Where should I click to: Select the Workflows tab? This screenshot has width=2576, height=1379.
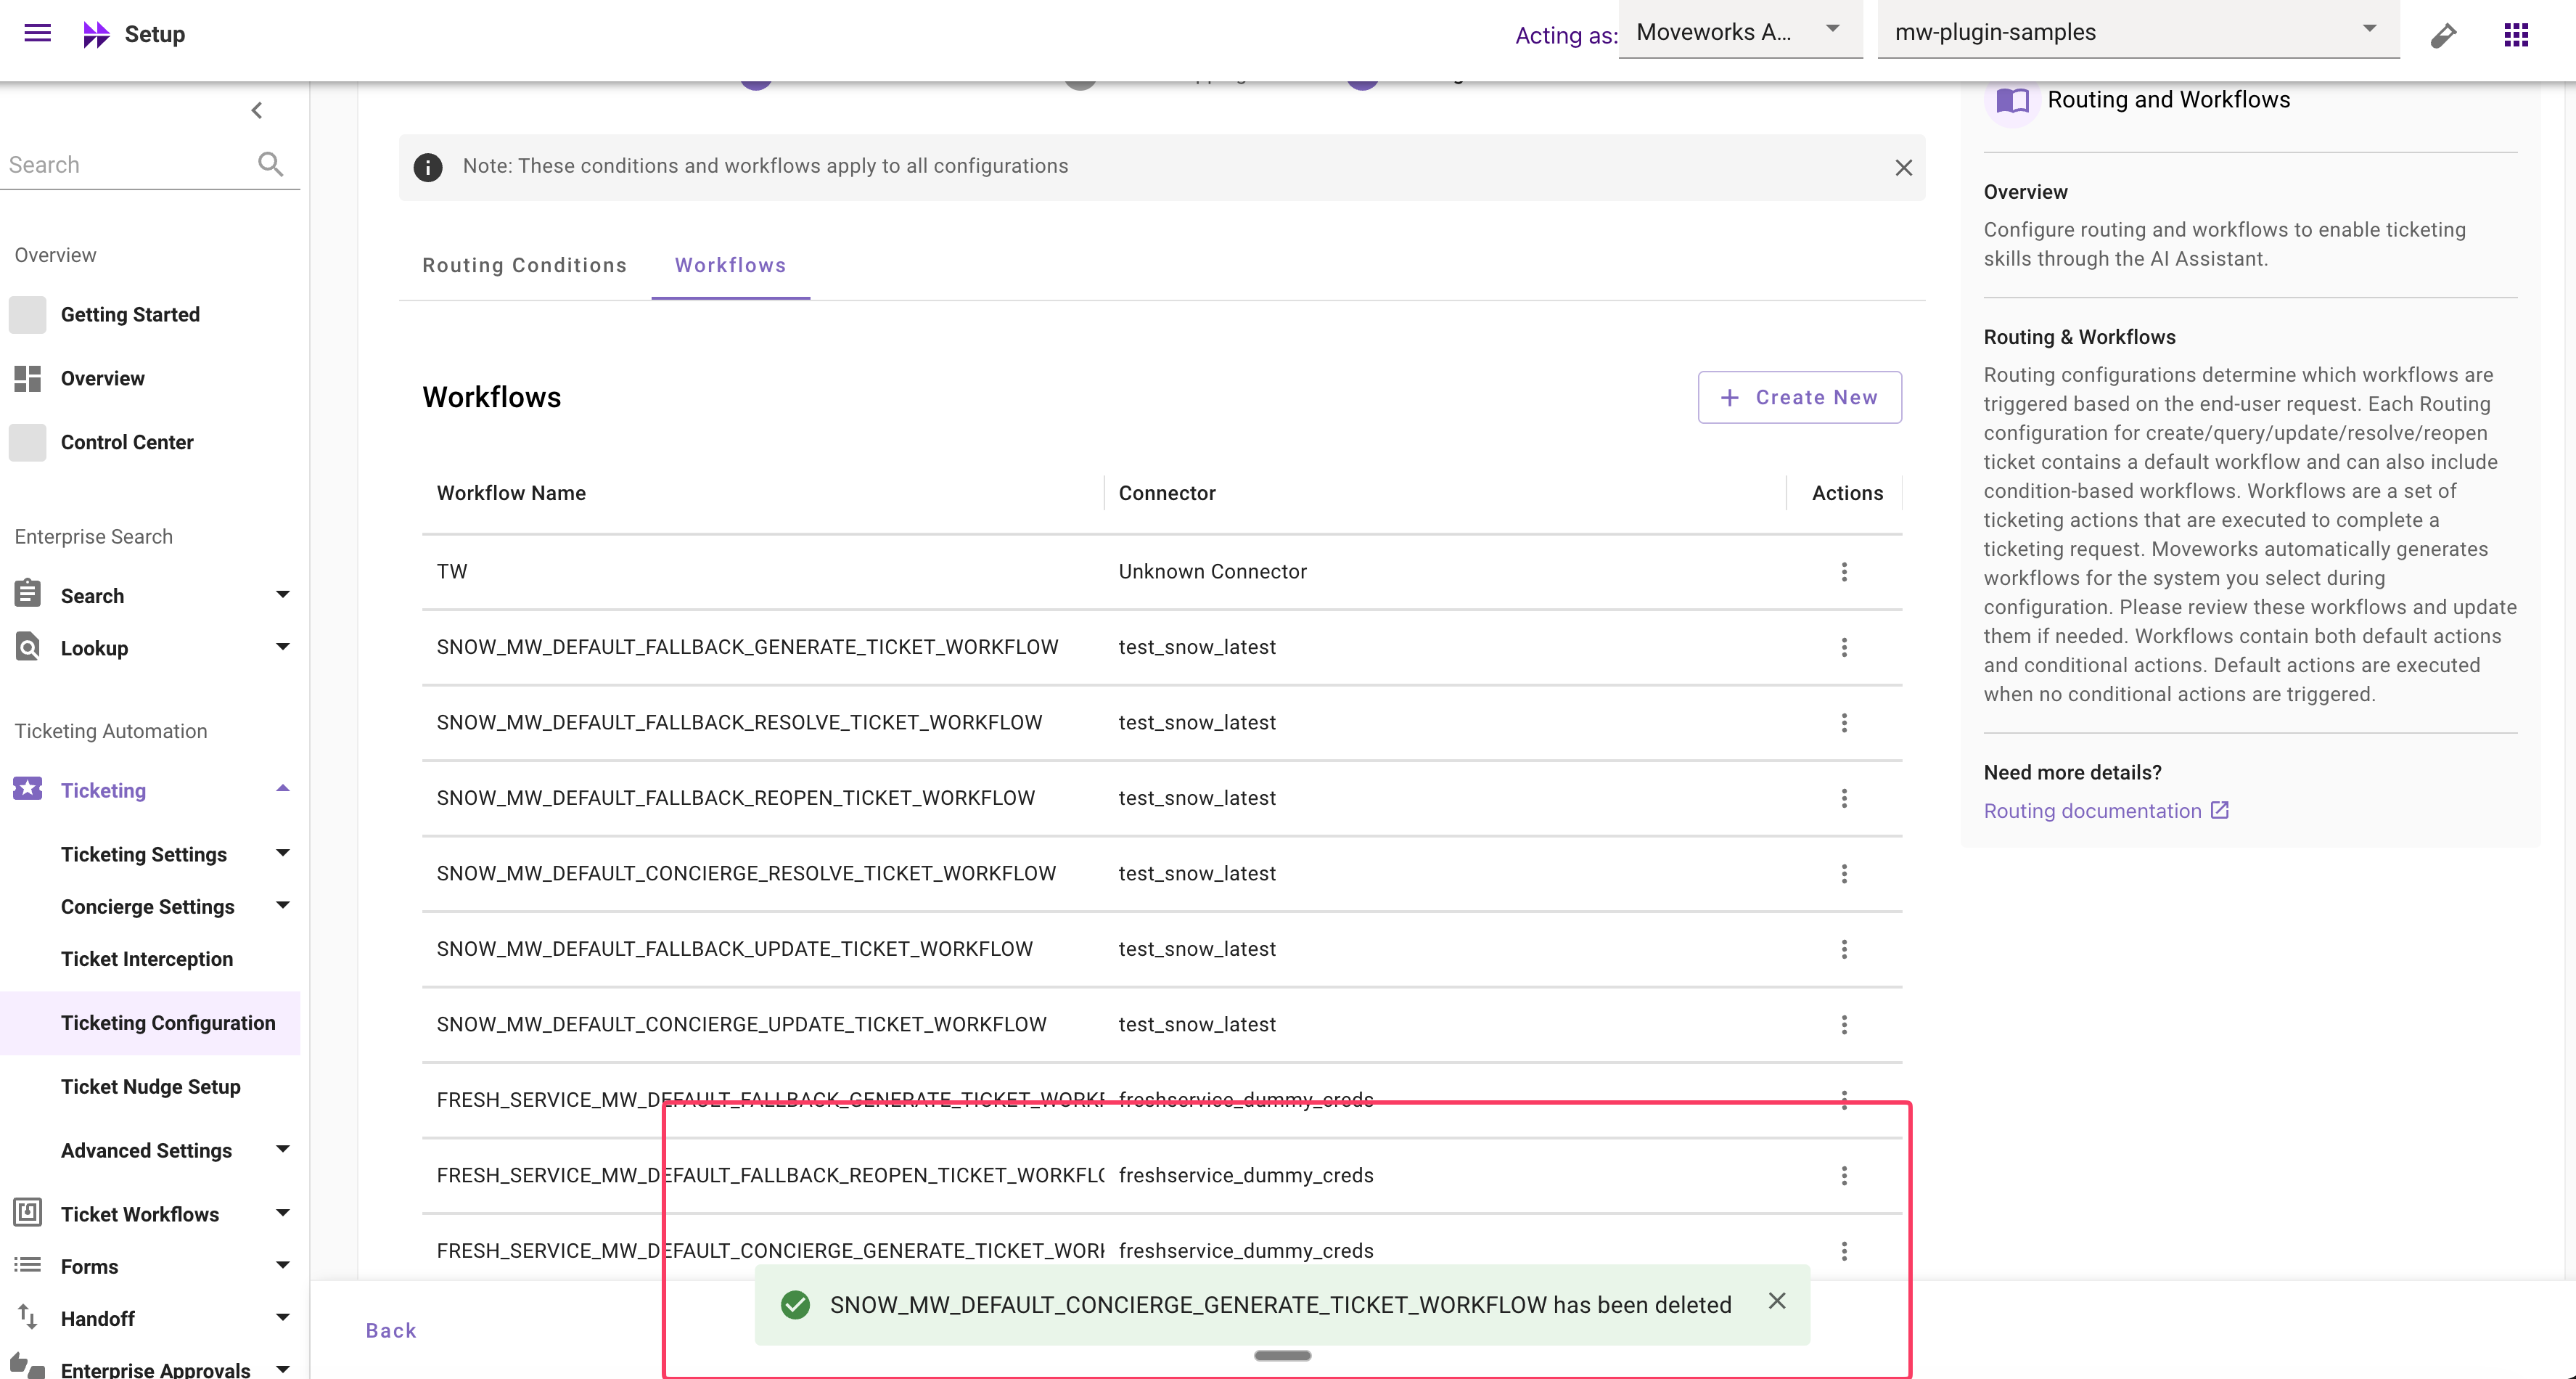(x=730, y=265)
